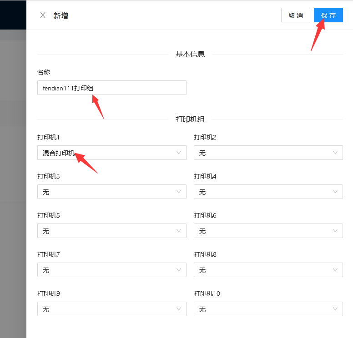Click the 名称 field label

point(44,72)
